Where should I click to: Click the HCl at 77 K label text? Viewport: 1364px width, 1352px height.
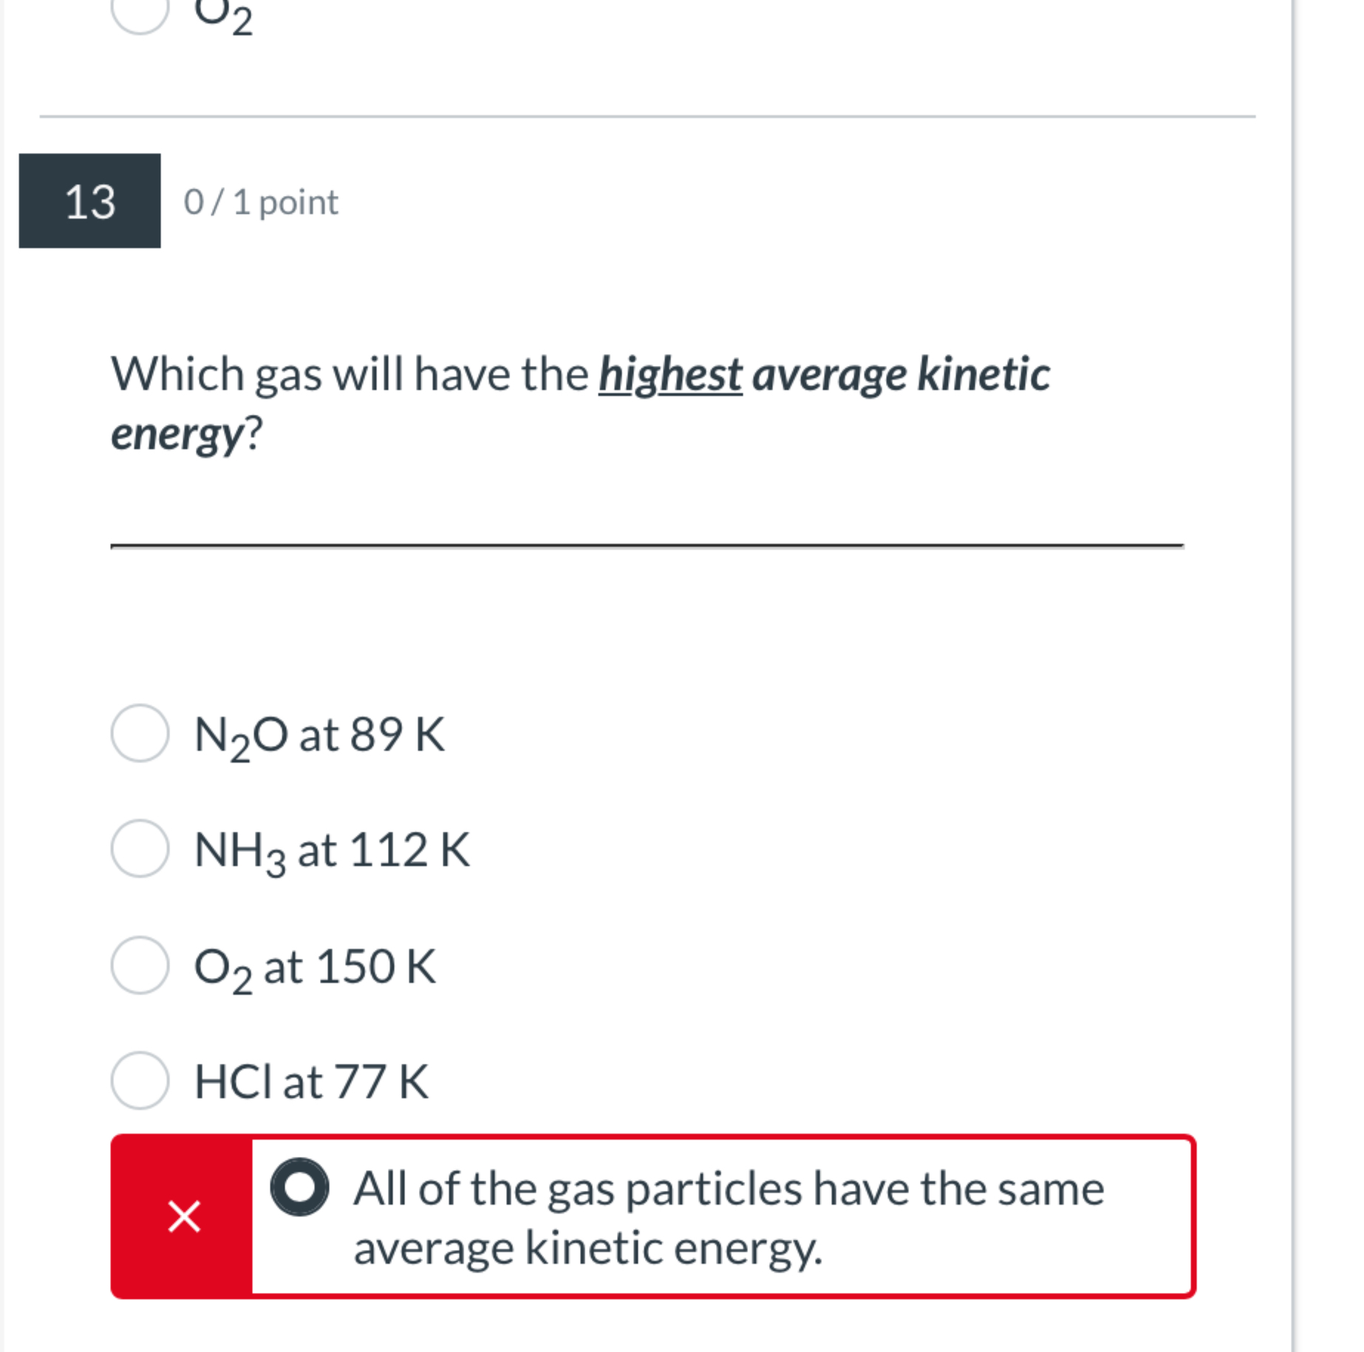pyautogui.click(x=309, y=1081)
